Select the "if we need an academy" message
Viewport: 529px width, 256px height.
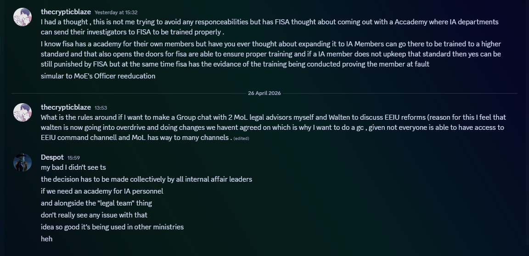[101, 191]
